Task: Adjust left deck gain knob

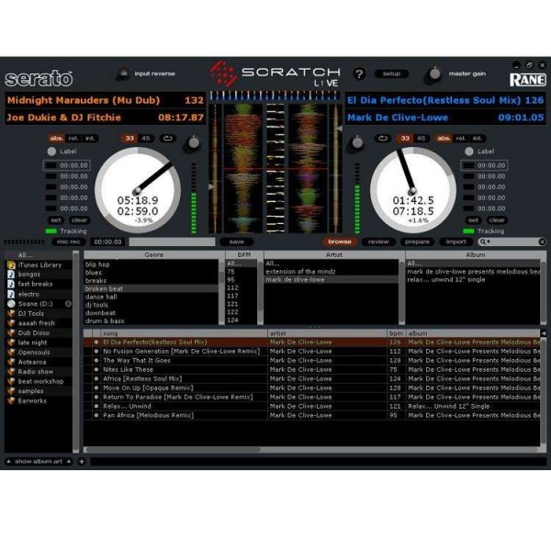Action: tap(194, 142)
